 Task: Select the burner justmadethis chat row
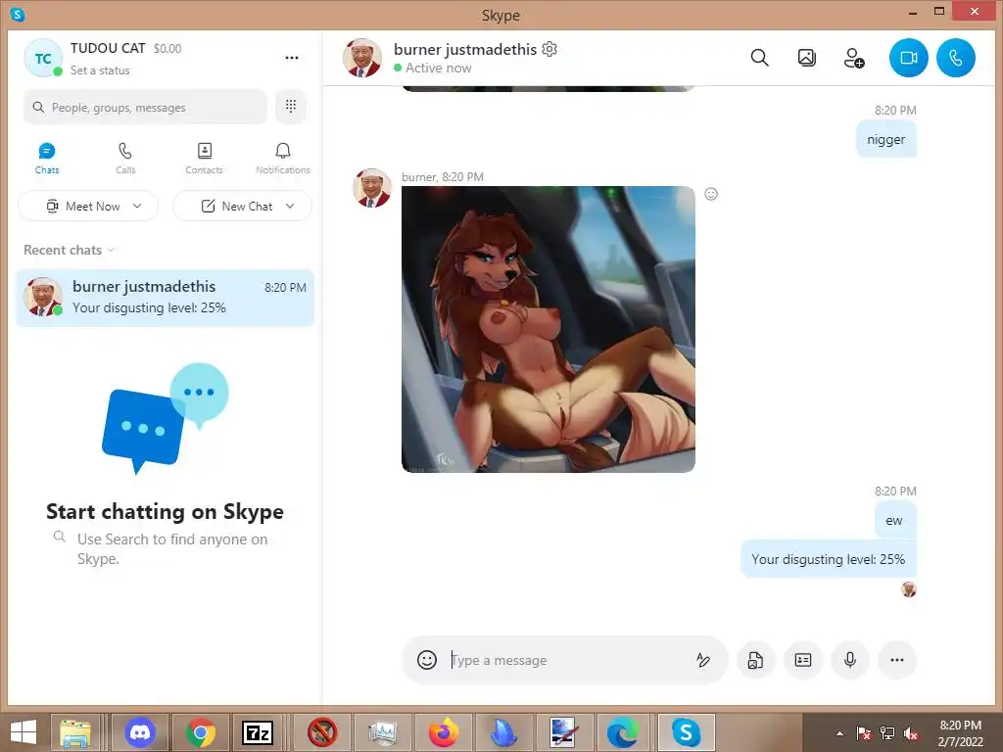165,298
